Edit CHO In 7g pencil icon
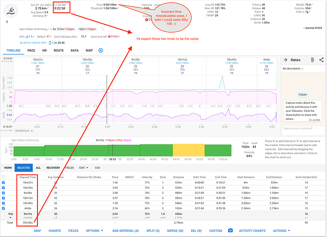This screenshot has height=237, width=327. click(x=309, y=12)
